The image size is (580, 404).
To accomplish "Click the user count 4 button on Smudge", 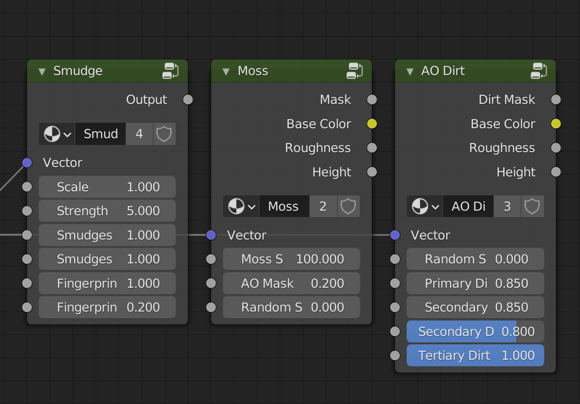I will click(139, 134).
